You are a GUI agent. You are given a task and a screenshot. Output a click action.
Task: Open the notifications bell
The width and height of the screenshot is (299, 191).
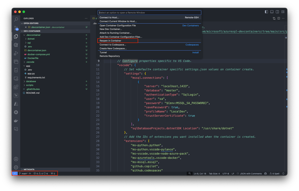[x=283, y=174]
